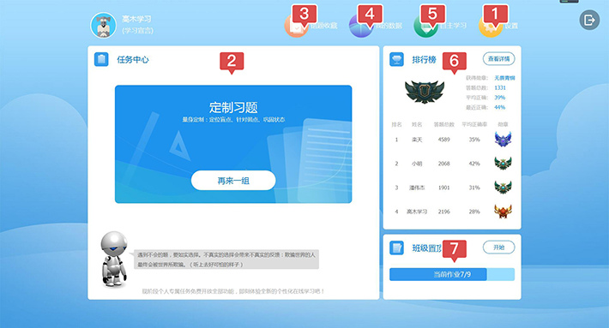Click the cell showing 4589

click(x=444, y=140)
